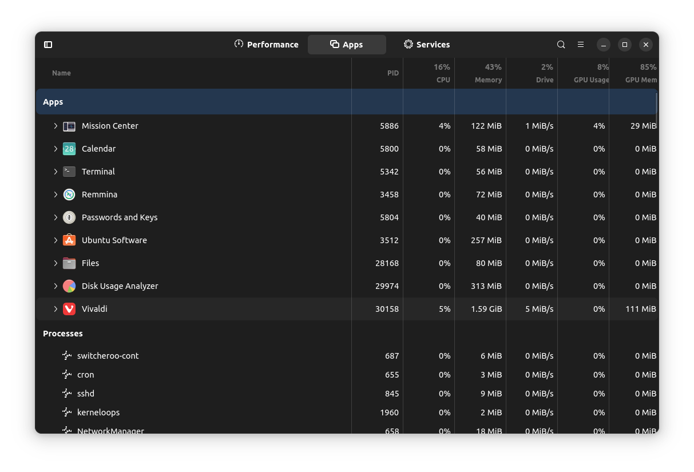Click the Remmina app icon

69,195
